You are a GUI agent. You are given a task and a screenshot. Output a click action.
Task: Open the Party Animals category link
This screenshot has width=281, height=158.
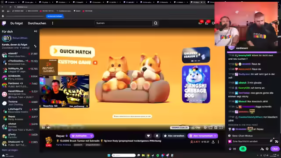click(63, 145)
